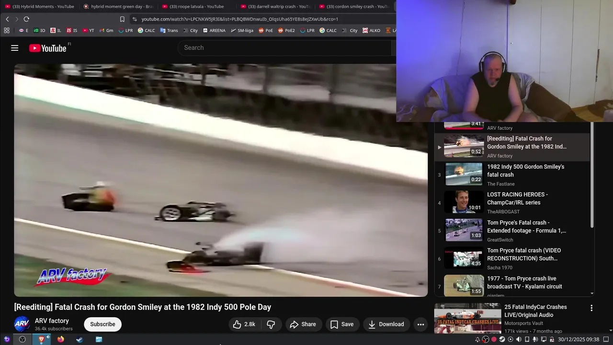Viewport: 613px width, 345px height.
Task: Like the video with thumbs-up
Action: (244, 324)
